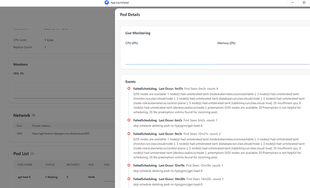Click the Port column header
The width and height of the screenshot is (310, 188).
coord(19,126)
